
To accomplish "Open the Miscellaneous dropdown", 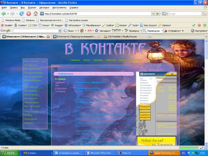I will click(92, 25).
